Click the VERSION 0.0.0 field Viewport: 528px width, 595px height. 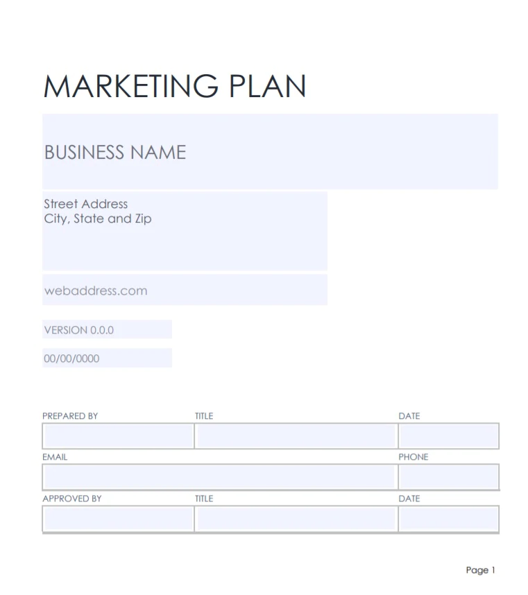pos(107,330)
